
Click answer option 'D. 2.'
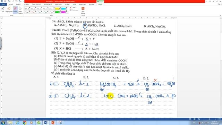click(146, 78)
